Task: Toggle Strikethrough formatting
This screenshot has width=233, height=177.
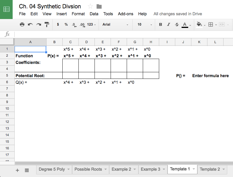Action: [x=177, y=24]
